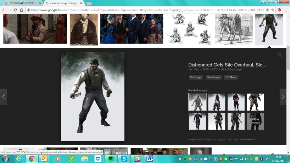Viewport: 290px width, 163px height.
Task: Open the engraved street scene illustration thumbnail
Action: click(234, 29)
